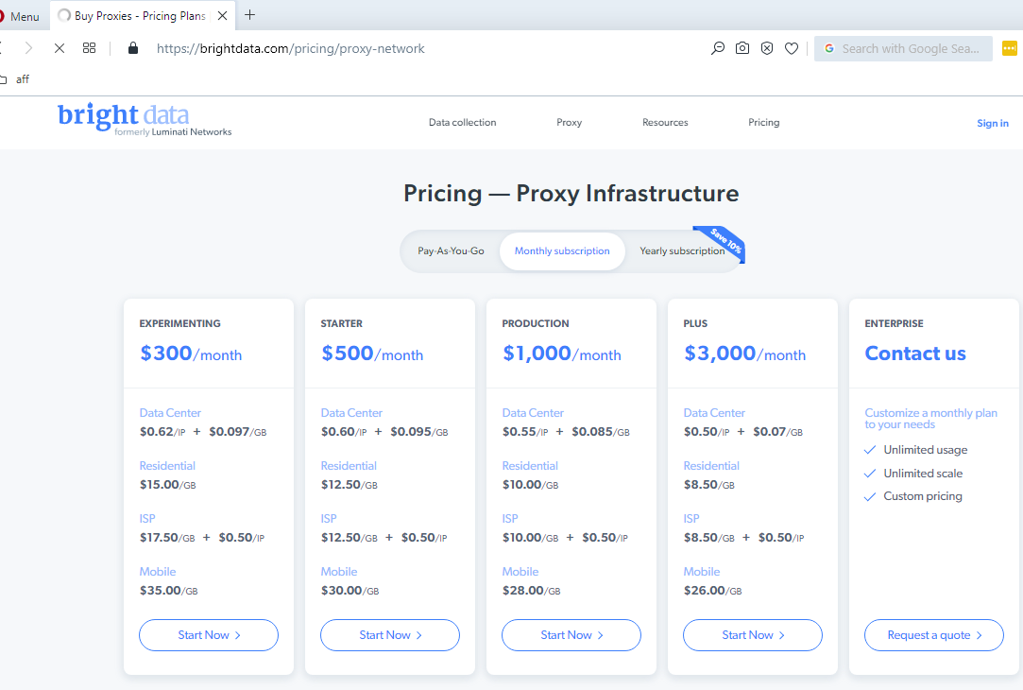Image resolution: width=1023 pixels, height=690 pixels.
Task: Open the zoom out magnifier icon
Action: (x=718, y=48)
